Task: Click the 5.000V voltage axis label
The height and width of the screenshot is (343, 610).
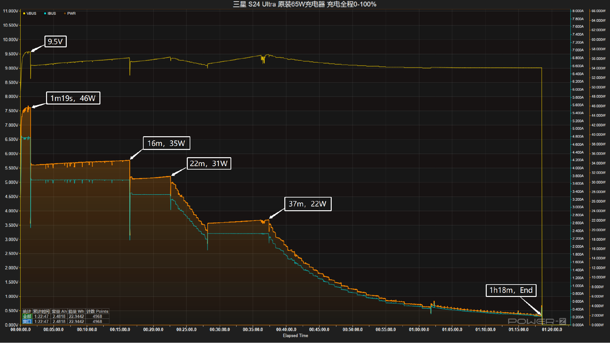Action: click(11, 182)
